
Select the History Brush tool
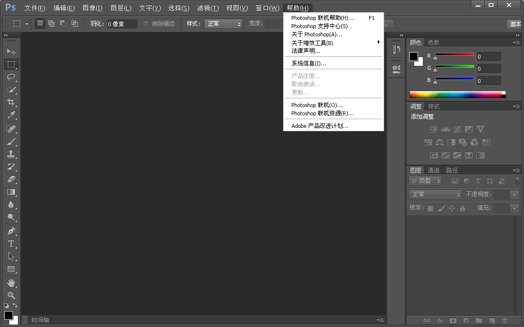[x=11, y=167]
